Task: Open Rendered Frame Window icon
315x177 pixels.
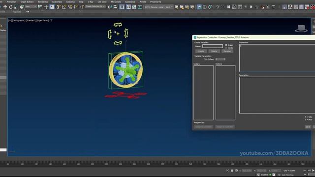Action: pos(182,7)
